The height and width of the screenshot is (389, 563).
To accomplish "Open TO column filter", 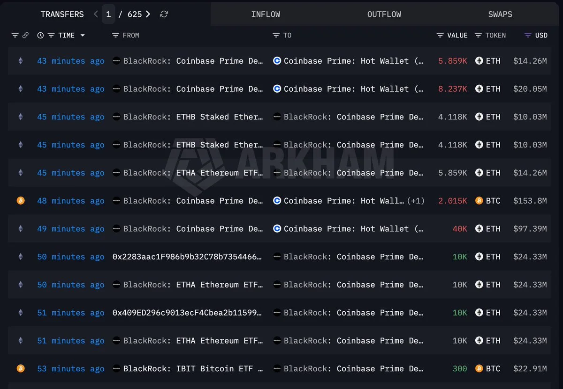I will [276, 35].
